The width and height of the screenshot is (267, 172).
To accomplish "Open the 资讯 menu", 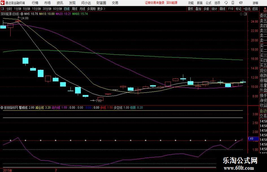I will 60,3.
